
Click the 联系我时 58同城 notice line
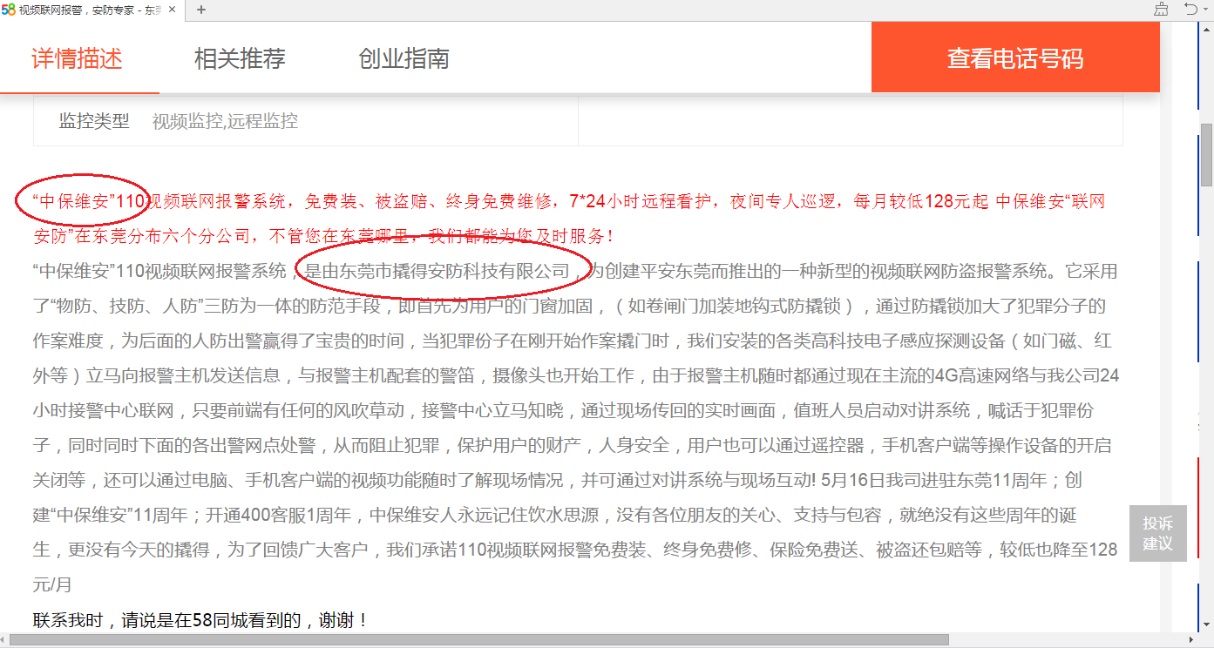click(x=200, y=620)
